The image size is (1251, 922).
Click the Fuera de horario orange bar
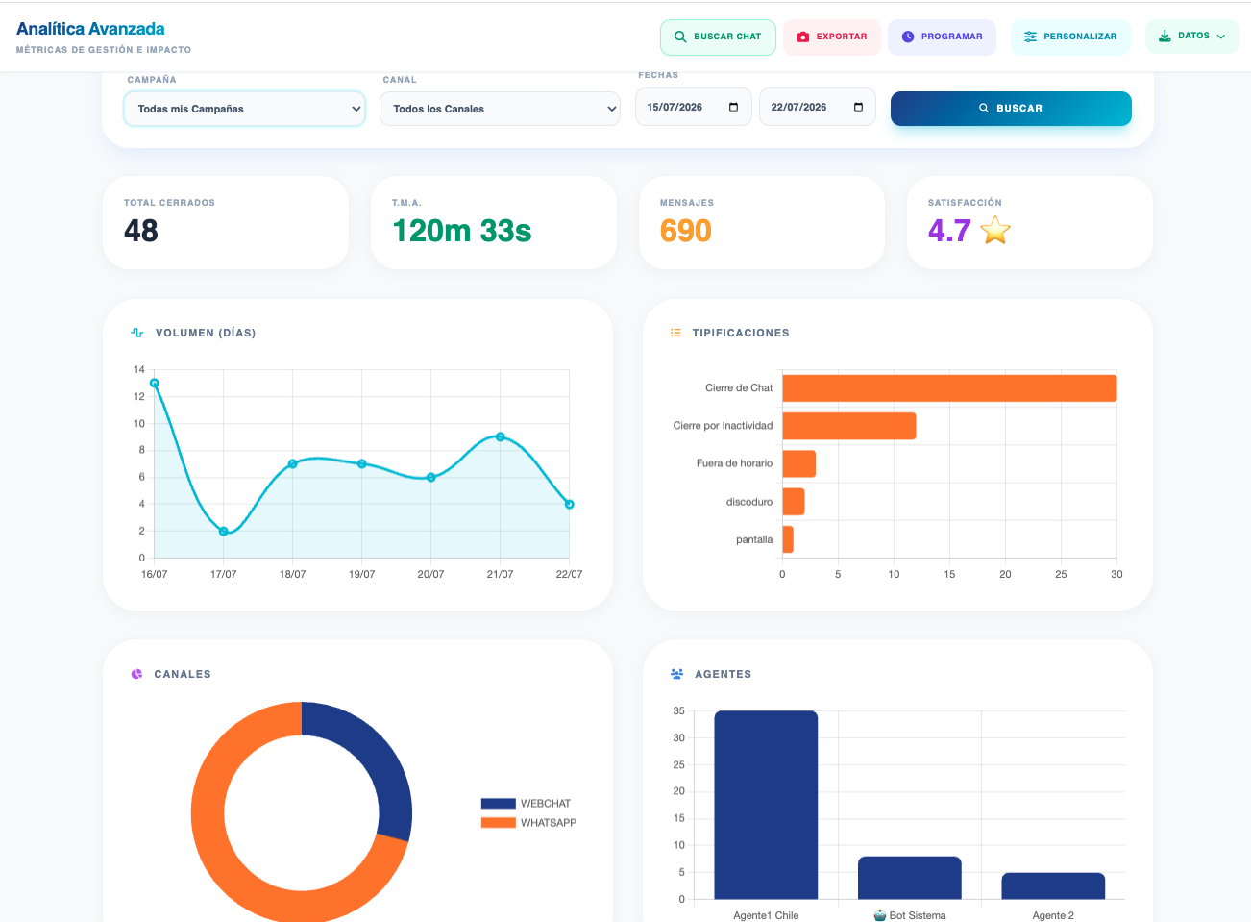click(x=799, y=463)
